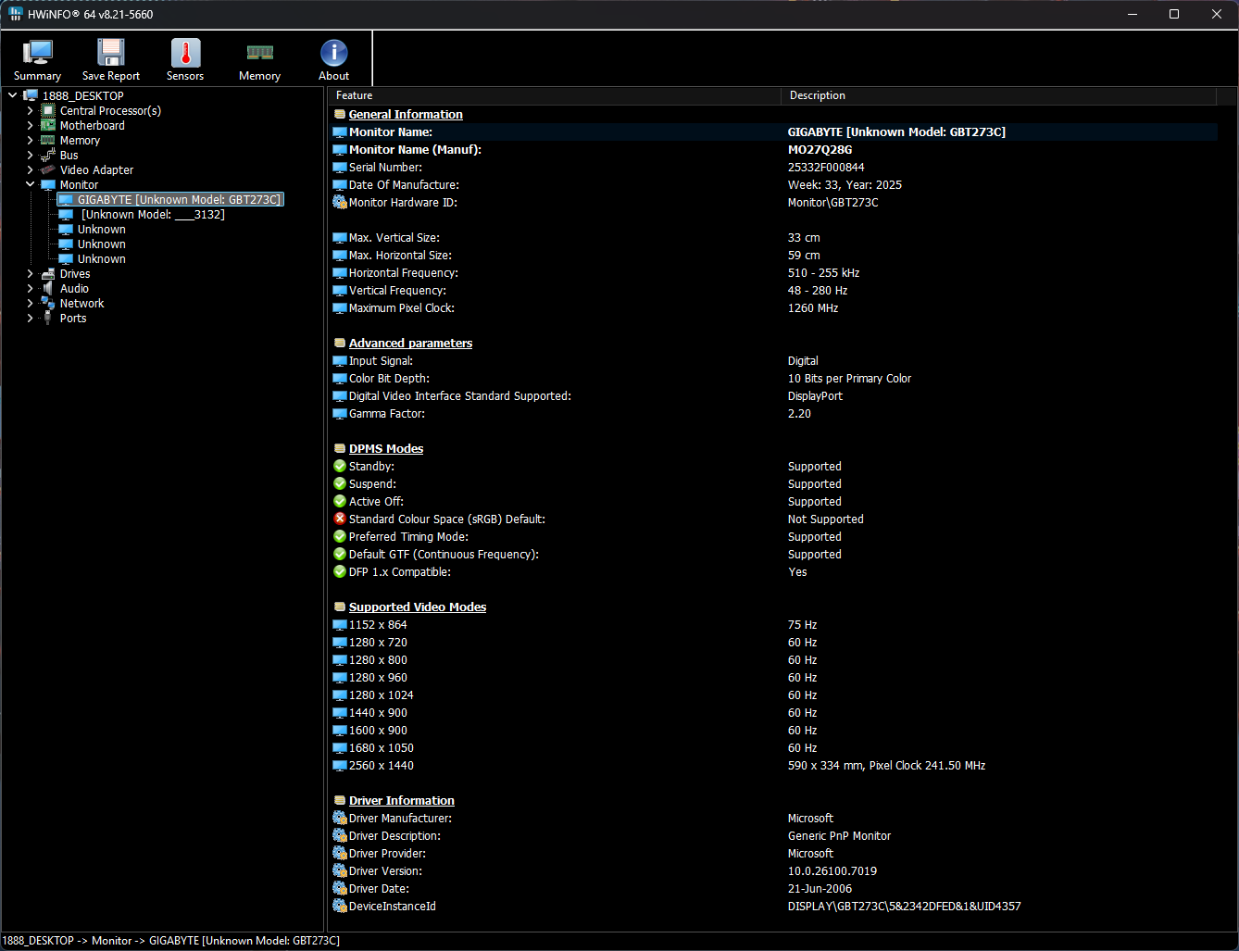Select the 2560 x 1440 video mode
The height and width of the screenshot is (951, 1239).
click(x=773, y=765)
